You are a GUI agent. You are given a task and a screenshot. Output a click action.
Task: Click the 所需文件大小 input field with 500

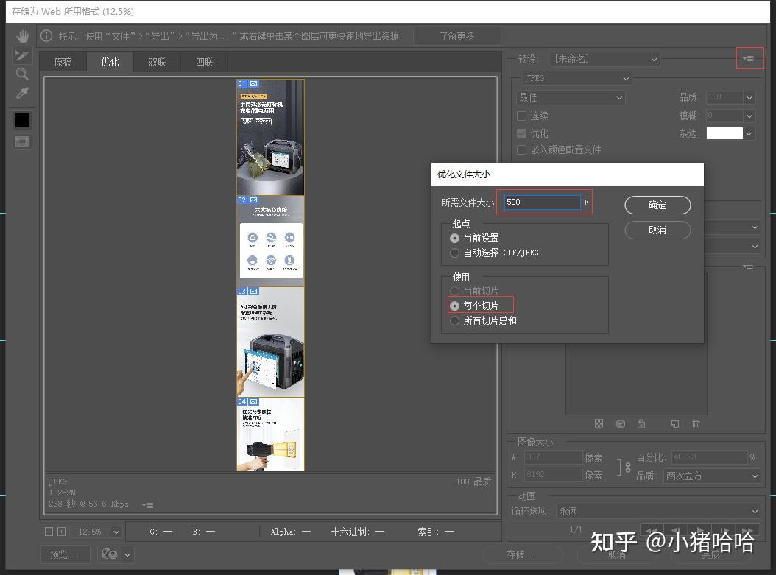(542, 202)
